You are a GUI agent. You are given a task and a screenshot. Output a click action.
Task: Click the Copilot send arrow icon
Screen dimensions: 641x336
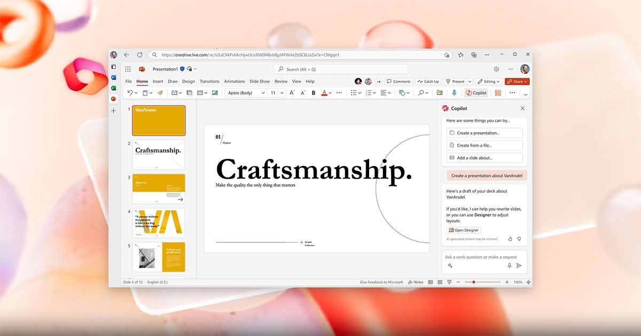[x=519, y=266]
